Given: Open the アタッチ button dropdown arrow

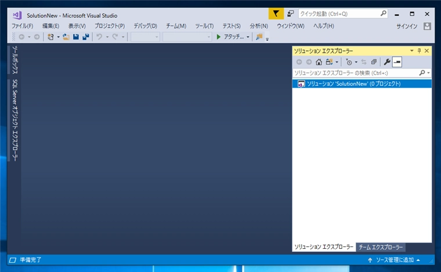Looking at the screenshot, I should [x=248, y=37].
